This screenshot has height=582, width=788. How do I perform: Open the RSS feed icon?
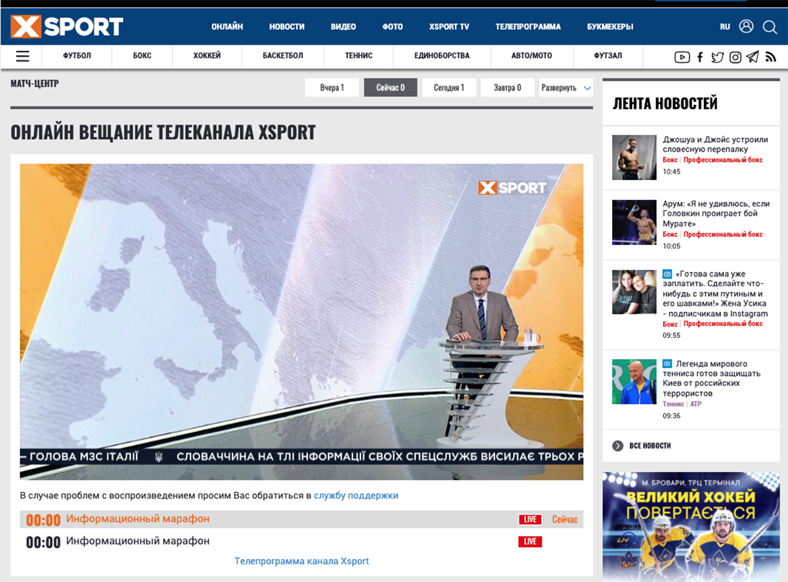[770, 57]
